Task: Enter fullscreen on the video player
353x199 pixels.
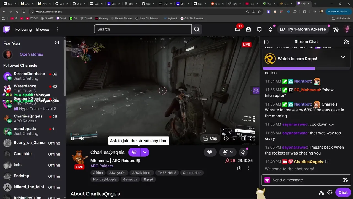Action: pyautogui.click(x=253, y=138)
